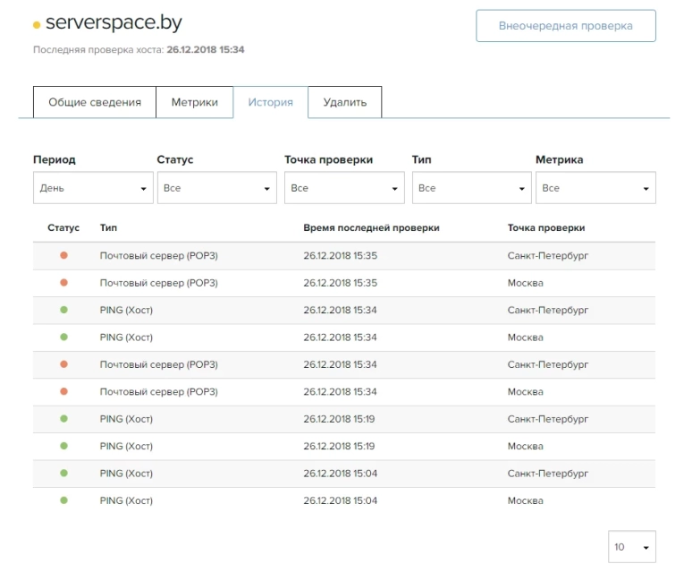Click red status dot for 15:34 Москва POP3
The width and height of the screenshot is (684, 581).
pos(63,391)
